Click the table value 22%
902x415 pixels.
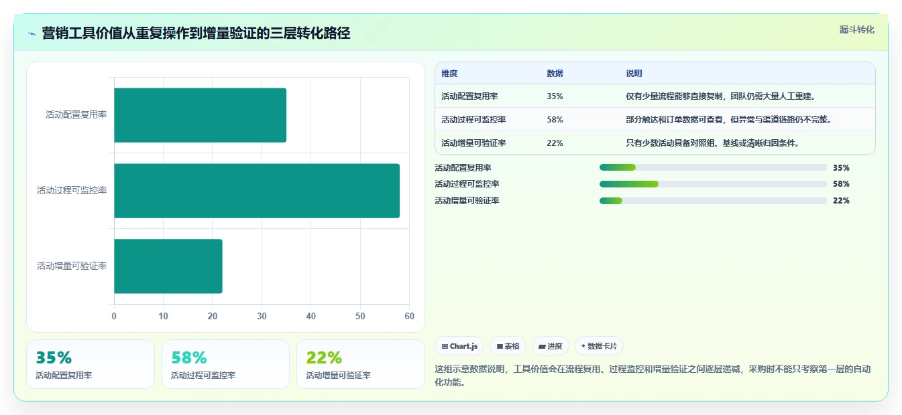click(555, 143)
